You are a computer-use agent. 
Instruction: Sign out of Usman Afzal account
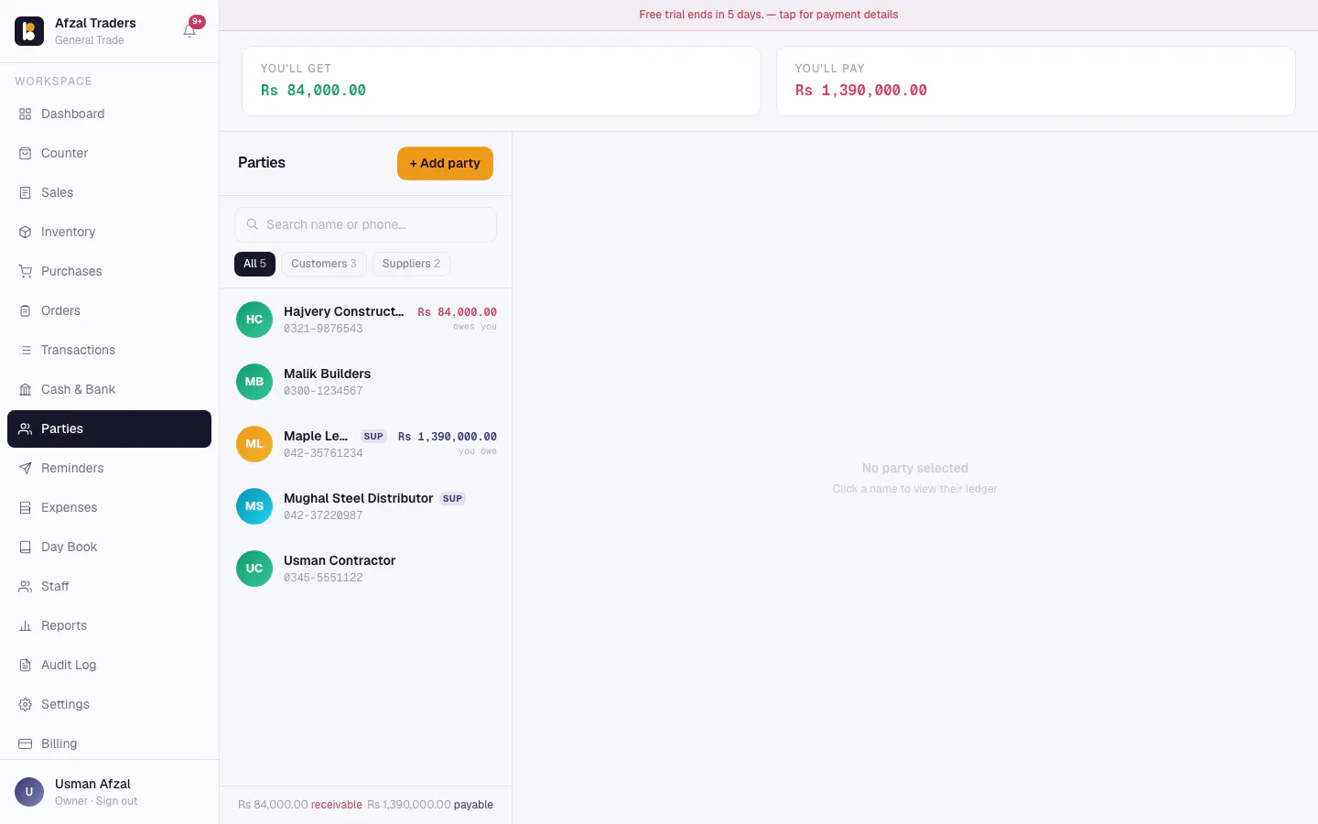click(117, 801)
